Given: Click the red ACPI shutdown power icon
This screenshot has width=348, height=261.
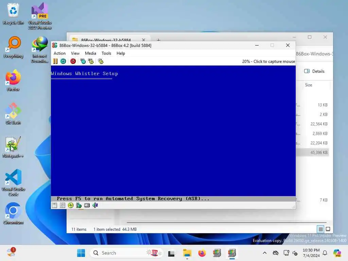Looking at the screenshot, I should (73, 61).
